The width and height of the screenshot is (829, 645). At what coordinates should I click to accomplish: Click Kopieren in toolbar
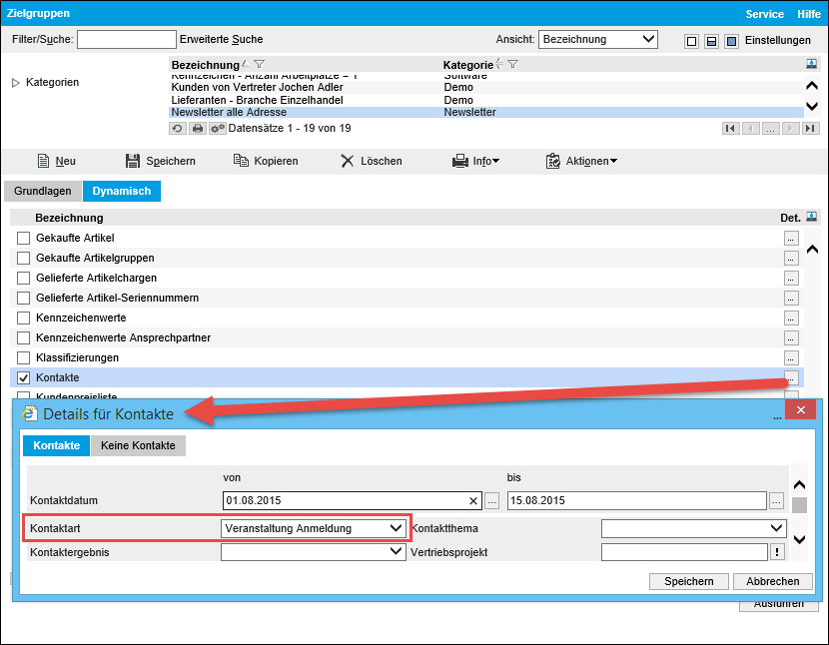pyautogui.click(x=266, y=162)
